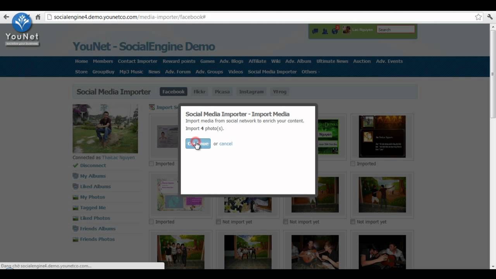The image size is (496, 279).
Task: Open the friend requests icon in top bar
Action: click(325, 31)
